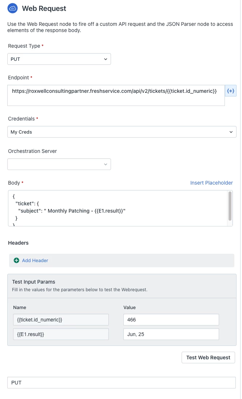This screenshot has height=399, width=242.
Task: Click the 'Fill in the values' helper text
Action: point(80,289)
